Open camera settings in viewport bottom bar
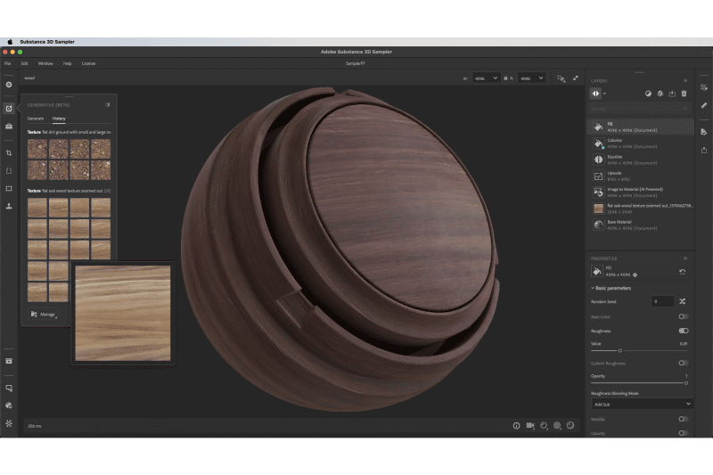713x475 pixels. click(530, 425)
